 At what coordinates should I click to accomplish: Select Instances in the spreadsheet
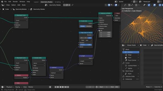(x=131, y=79)
